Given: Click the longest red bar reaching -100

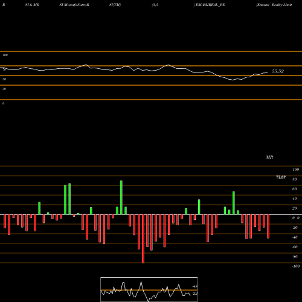Looking at the screenshot, I should (x=143, y=239).
